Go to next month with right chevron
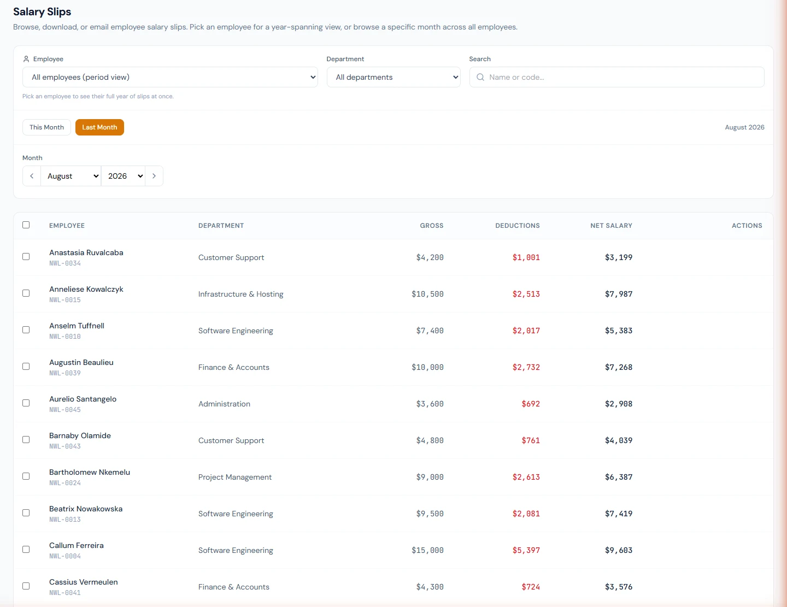787x607 pixels. 154,176
